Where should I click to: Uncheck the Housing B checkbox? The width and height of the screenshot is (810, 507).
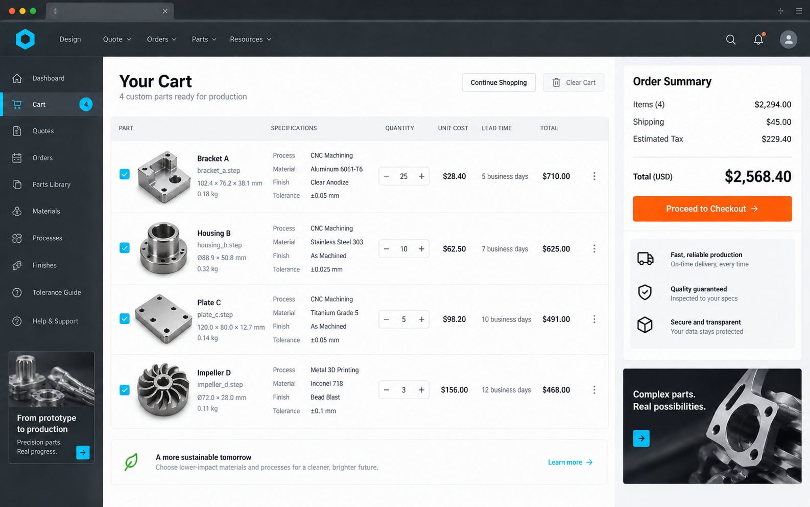click(125, 248)
